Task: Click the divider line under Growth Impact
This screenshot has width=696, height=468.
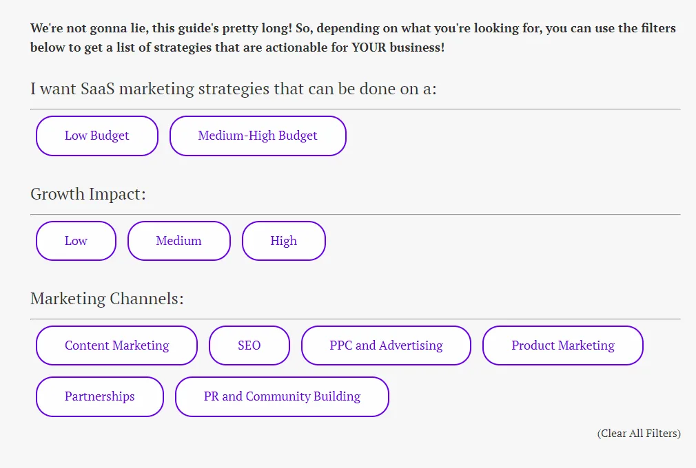Action: tap(355, 215)
